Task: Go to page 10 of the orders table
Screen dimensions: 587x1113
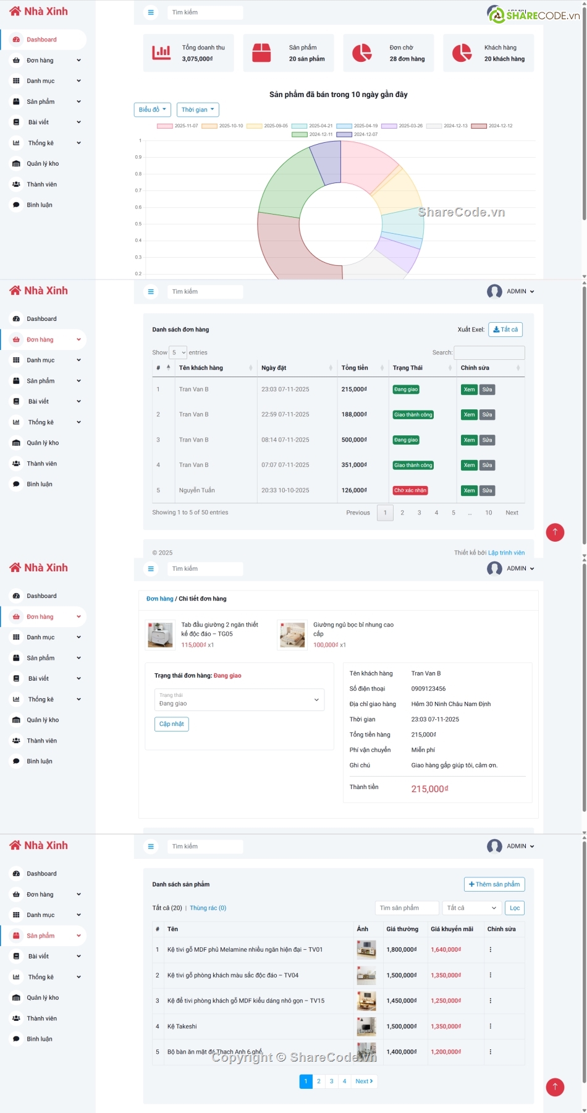Action: coord(489,513)
